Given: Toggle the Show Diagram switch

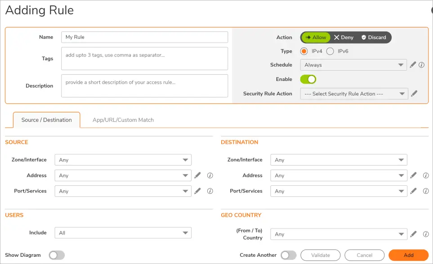Looking at the screenshot, I should tap(57, 255).
